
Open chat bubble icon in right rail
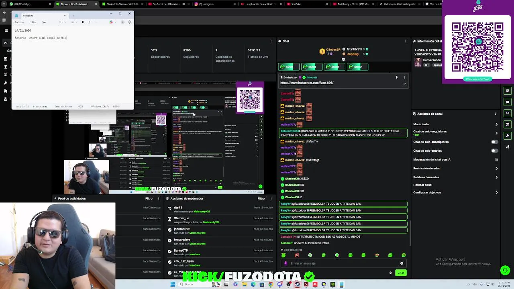(508, 102)
